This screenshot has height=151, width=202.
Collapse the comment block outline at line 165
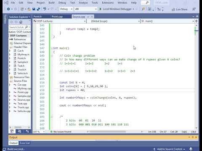tap(52, 117)
